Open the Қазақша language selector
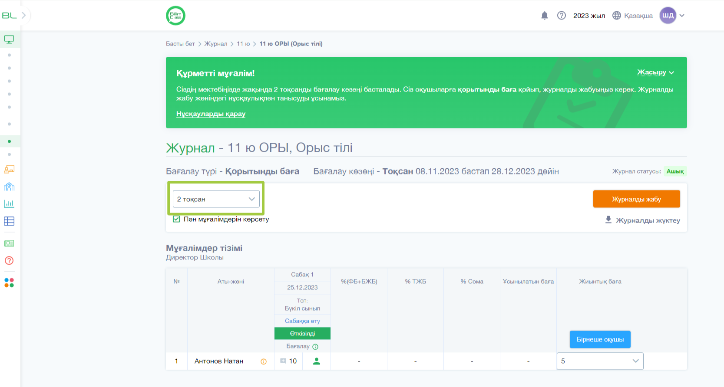724x387 pixels. pos(633,16)
